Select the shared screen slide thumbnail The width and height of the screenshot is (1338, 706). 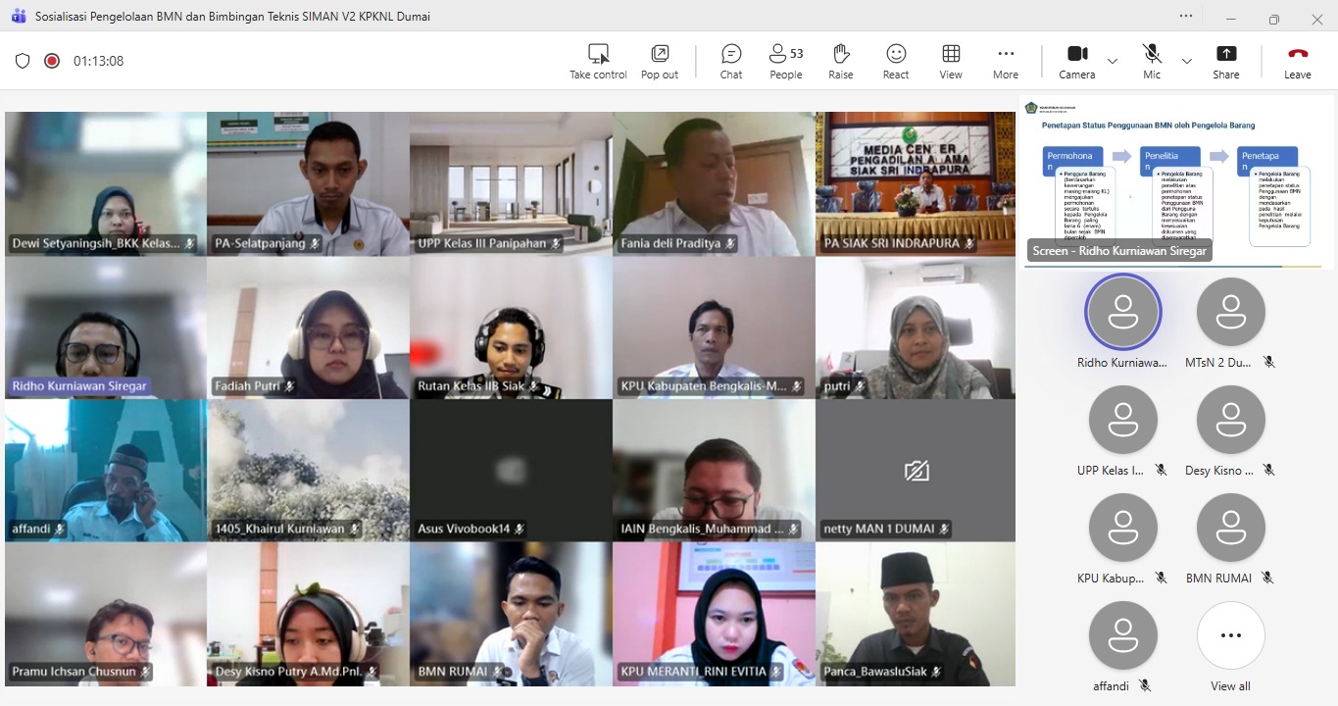tap(1177, 180)
